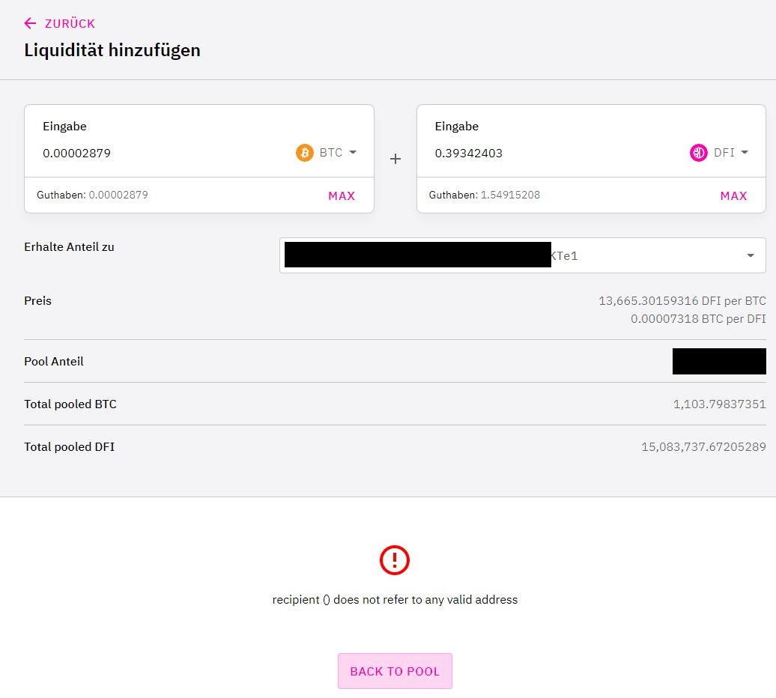Image resolution: width=776 pixels, height=698 pixels.
Task: Click the orange Bitcoin token icon
Action: click(305, 152)
